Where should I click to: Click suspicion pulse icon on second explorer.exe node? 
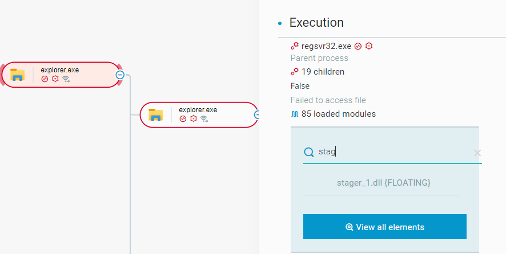(183, 119)
